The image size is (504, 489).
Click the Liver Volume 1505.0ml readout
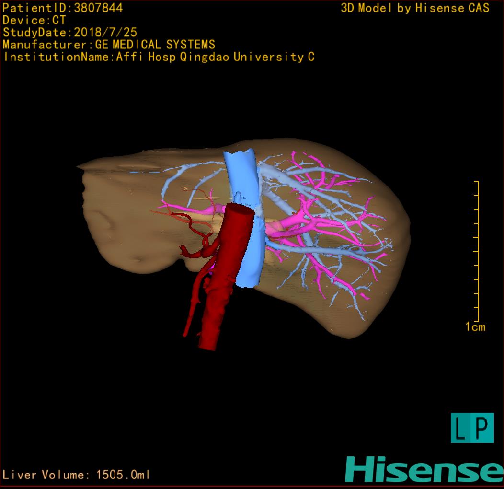point(77,475)
